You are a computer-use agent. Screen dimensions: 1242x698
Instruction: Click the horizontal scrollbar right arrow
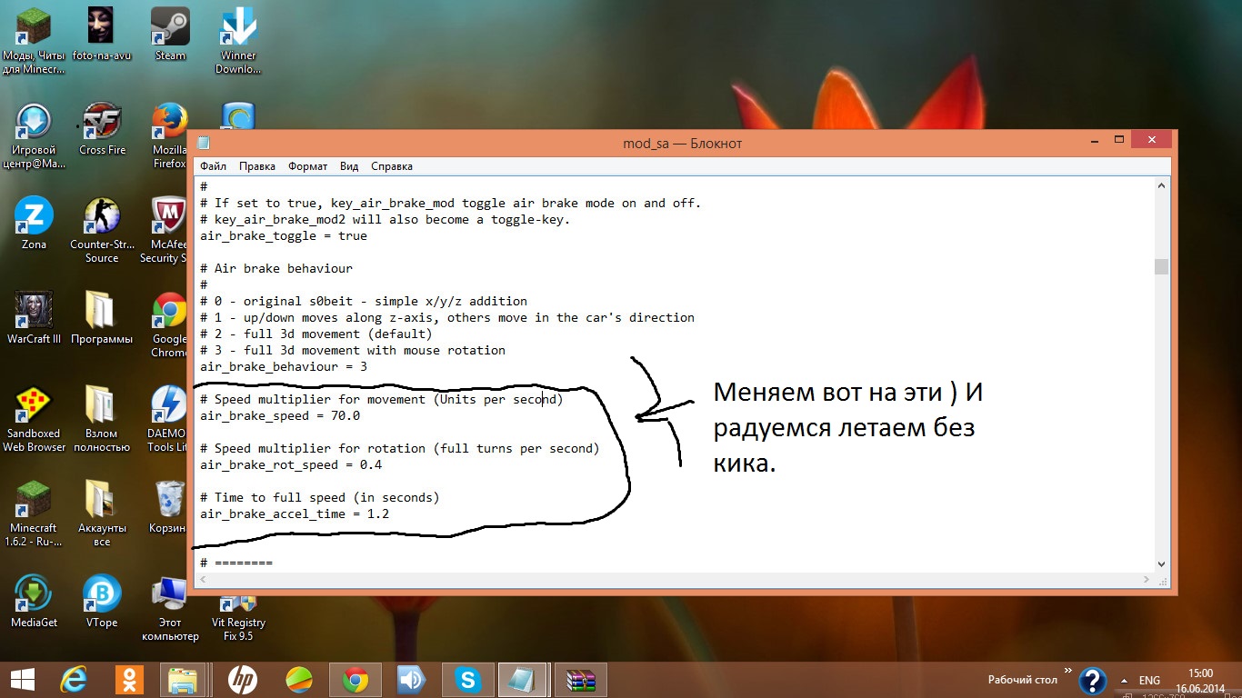point(1147,579)
